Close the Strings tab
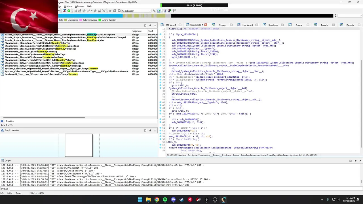Screen dimensions: 363x204 click(231, 25)
